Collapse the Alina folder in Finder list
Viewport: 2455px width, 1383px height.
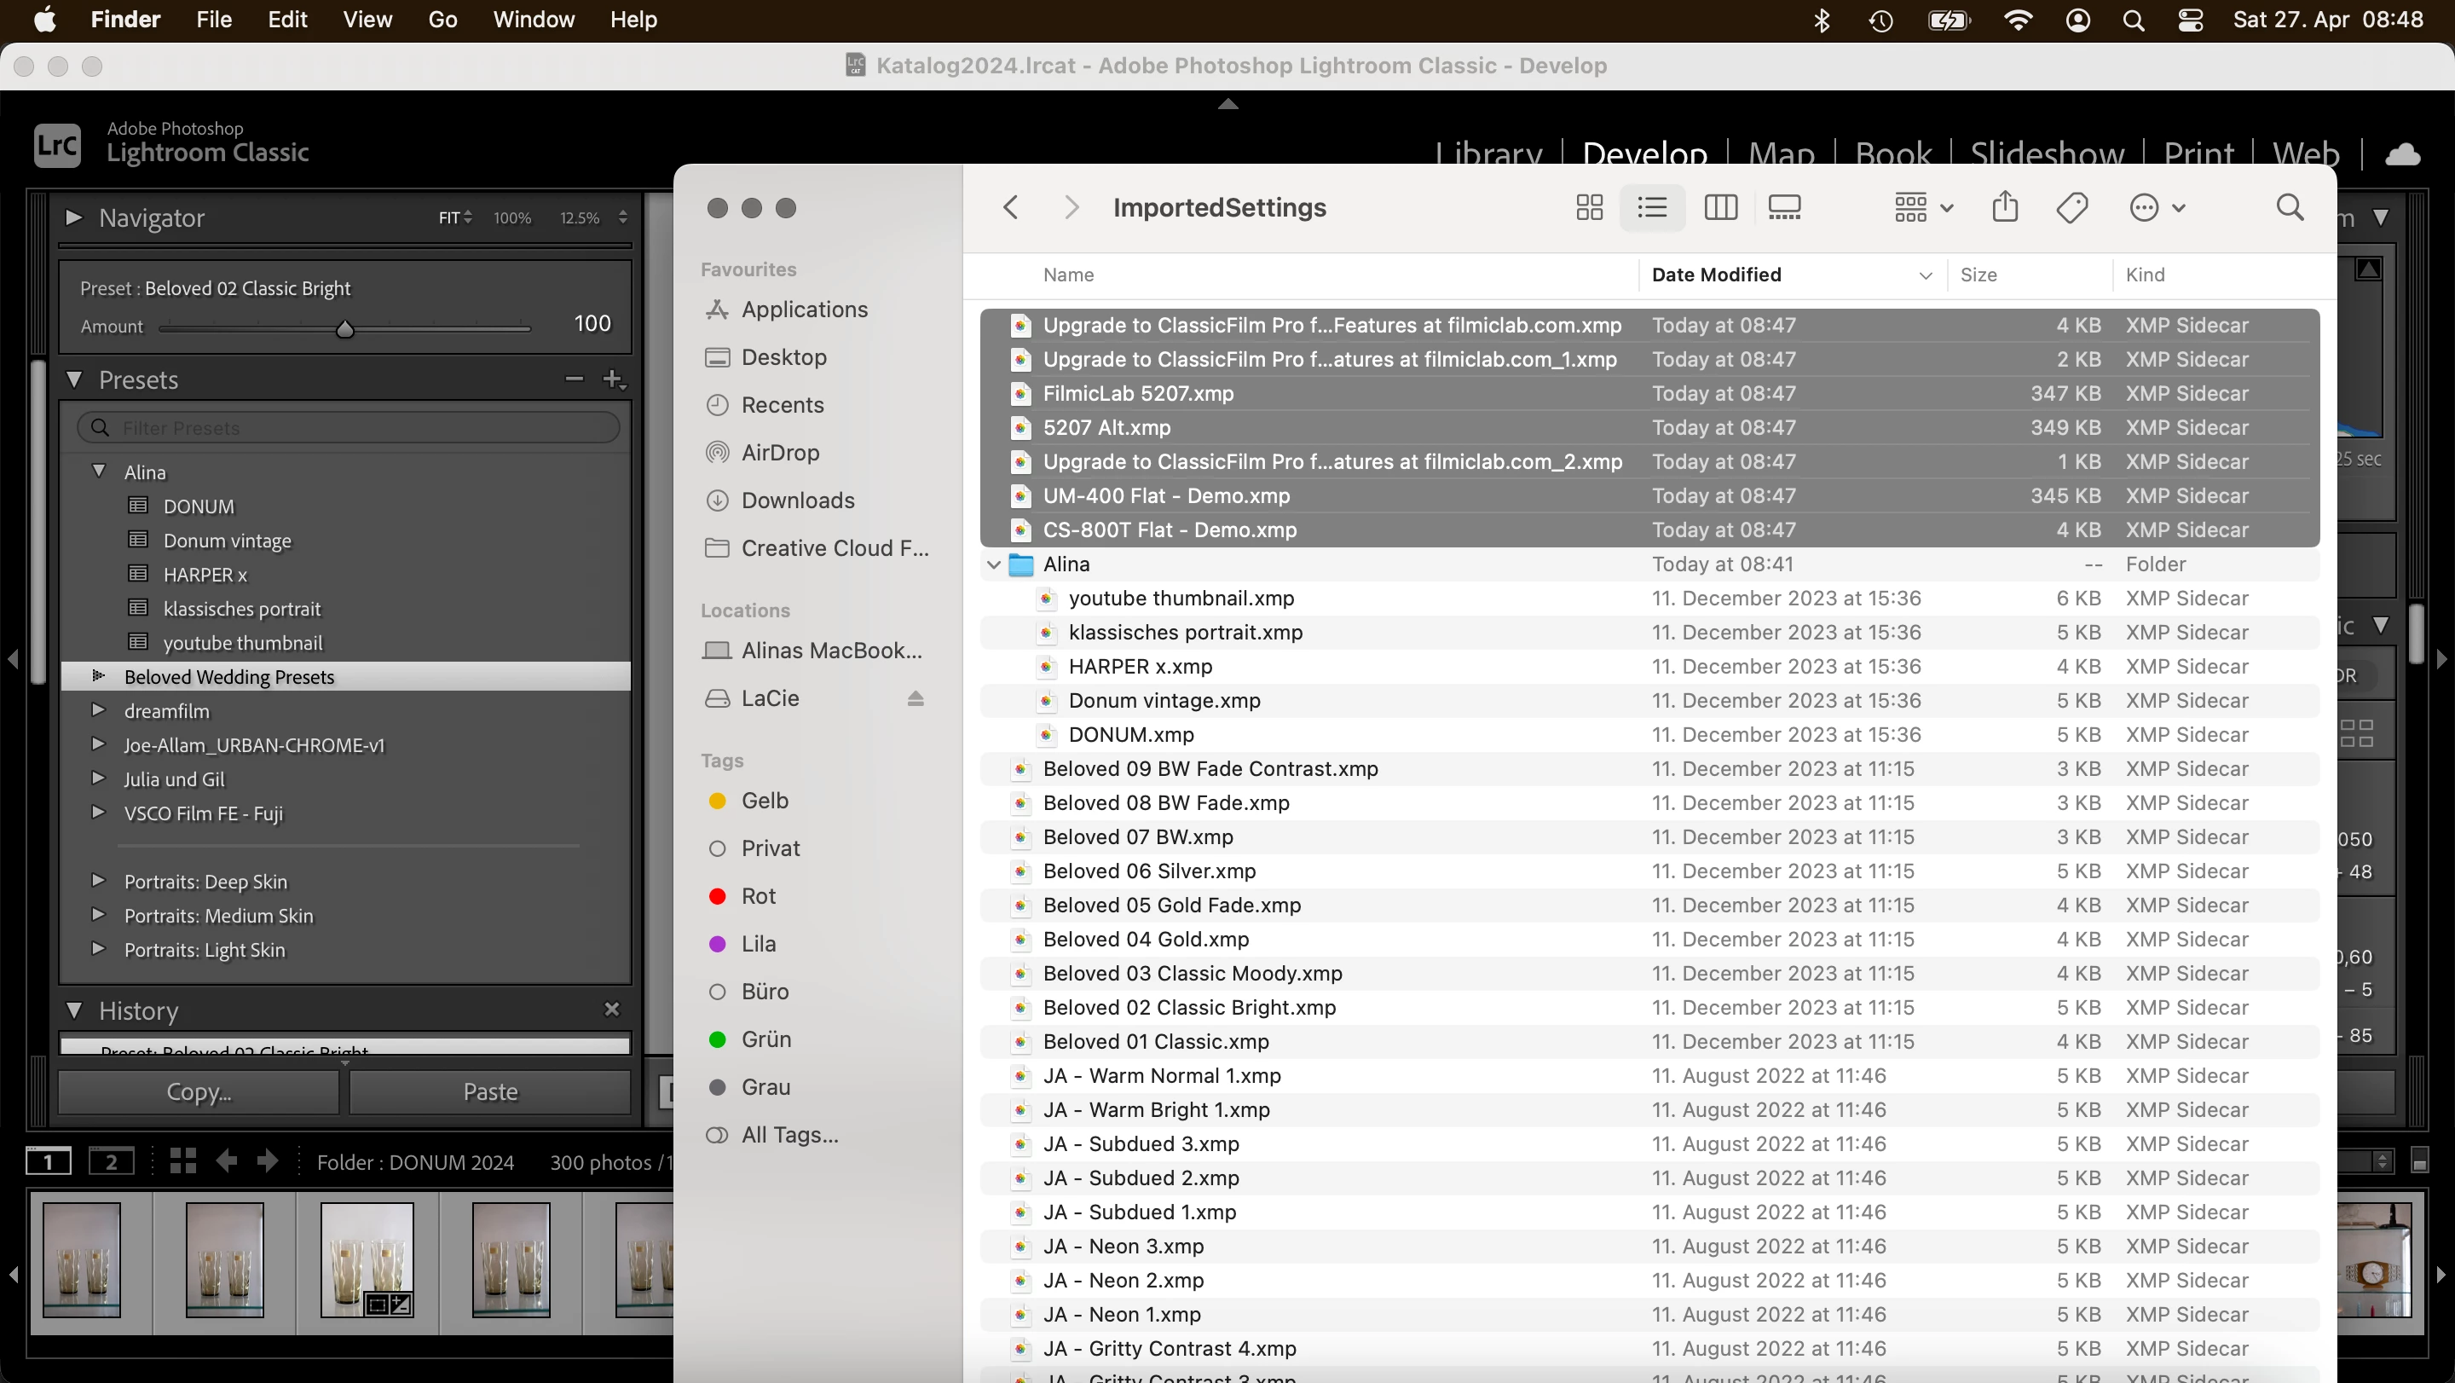tap(993, 564)
